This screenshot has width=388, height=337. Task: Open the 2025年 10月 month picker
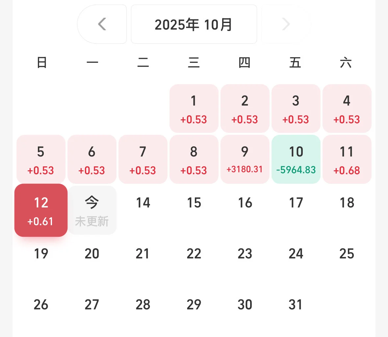coord(194,24)
